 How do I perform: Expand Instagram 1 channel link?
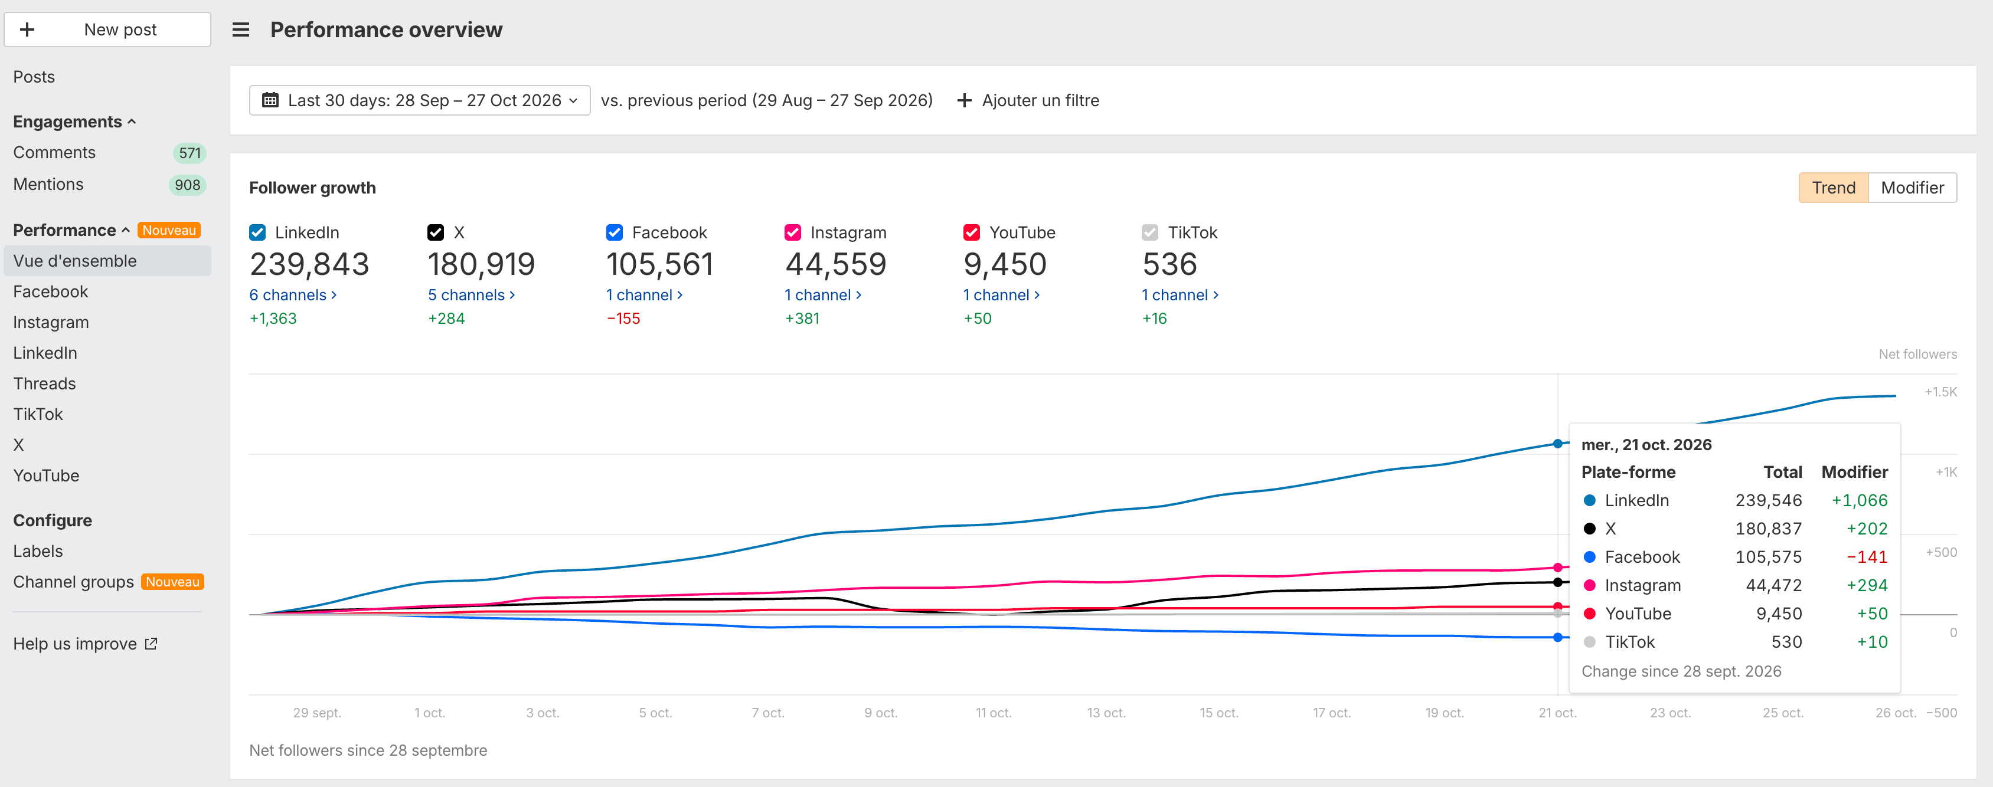[823, 294]
